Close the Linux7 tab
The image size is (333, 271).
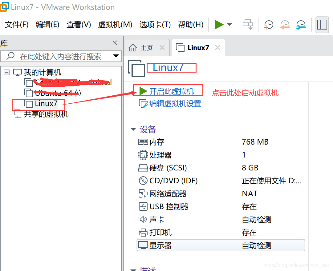click(x=217, y=47)
